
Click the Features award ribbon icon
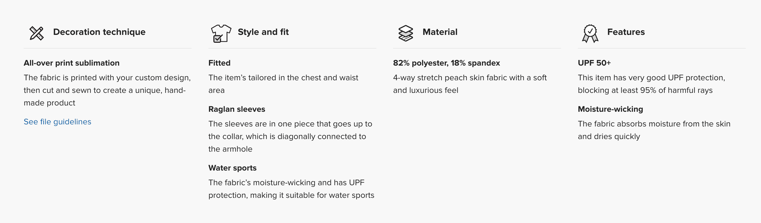[590, 34]
